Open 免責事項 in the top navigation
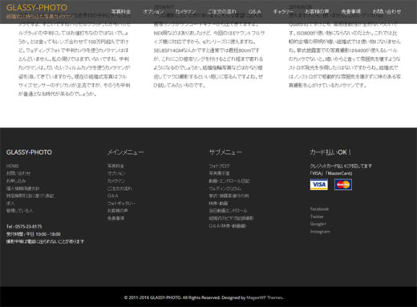 tap(350, 11)
